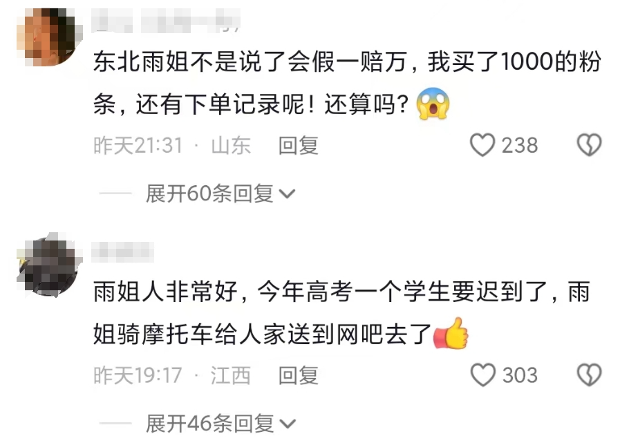
Task: Click the screaming face emoji
Action: pos(433,103)
